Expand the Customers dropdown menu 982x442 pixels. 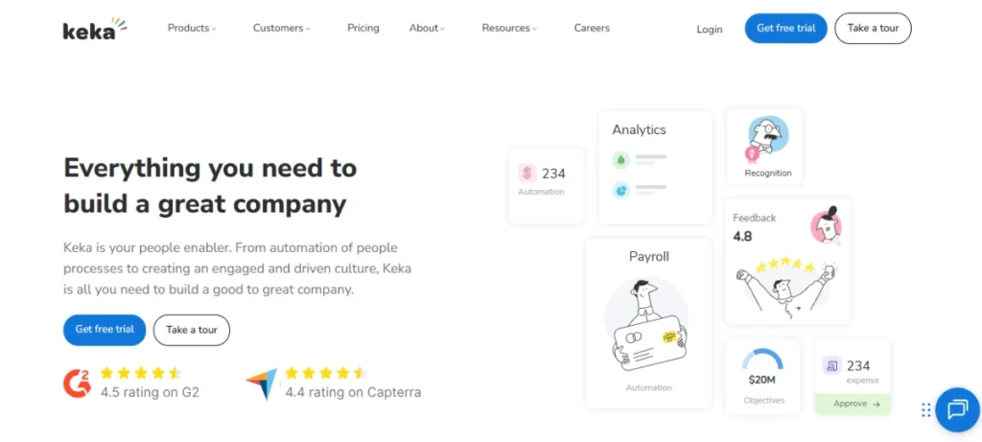click(281, 29)
